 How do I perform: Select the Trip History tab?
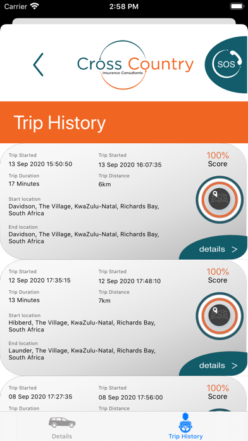(x=185, y=426)
